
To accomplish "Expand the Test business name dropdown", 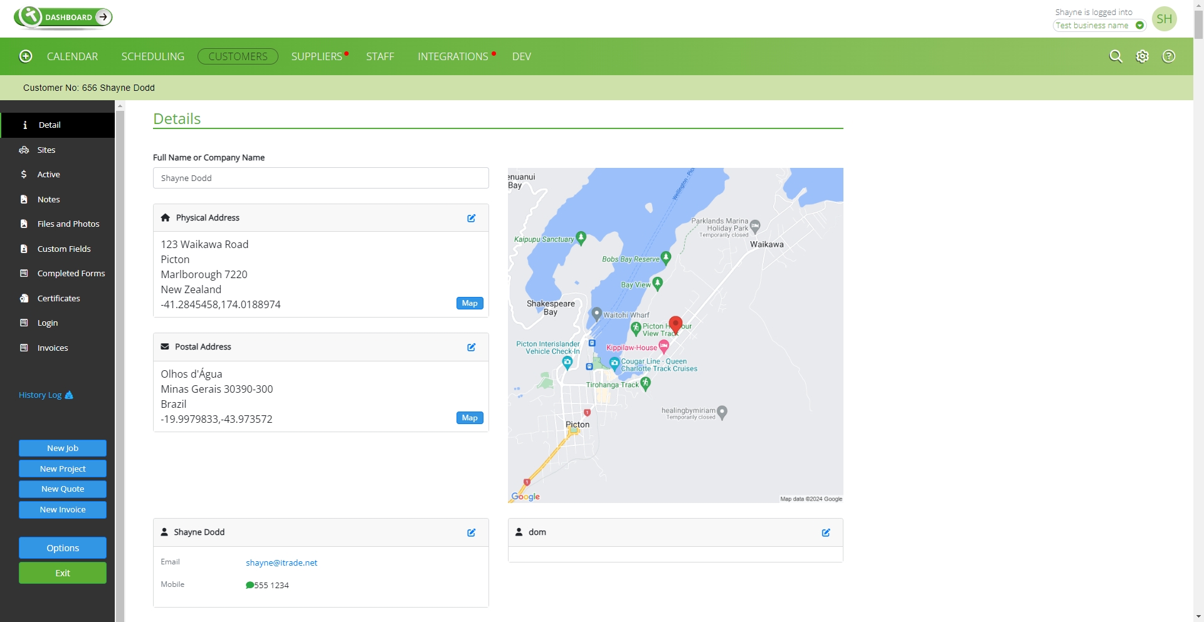I will click(x=1140, y=25).
